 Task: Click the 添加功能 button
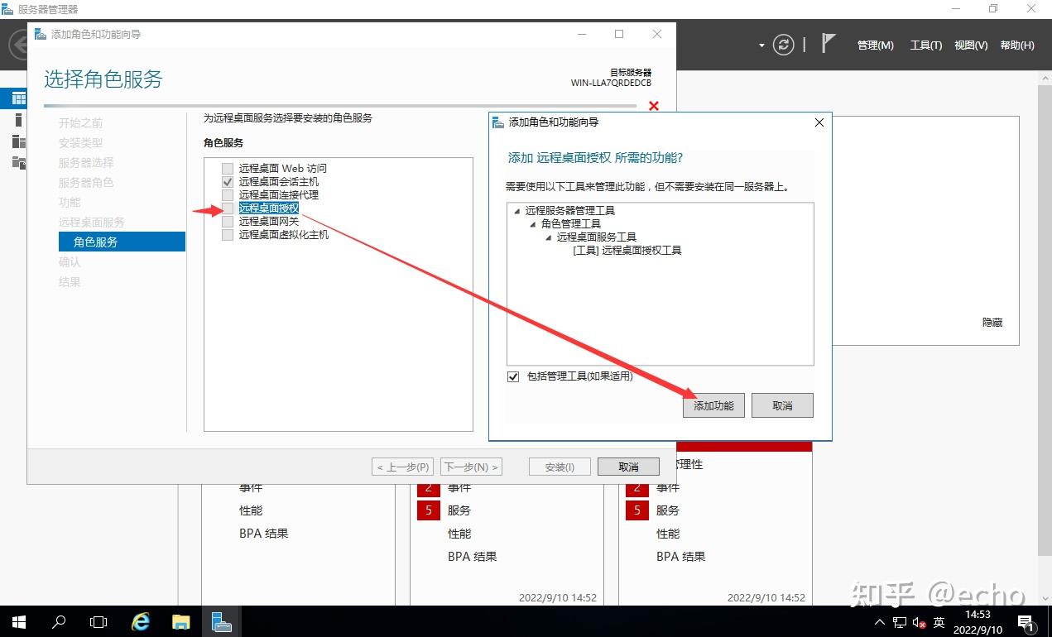point(713,405)
